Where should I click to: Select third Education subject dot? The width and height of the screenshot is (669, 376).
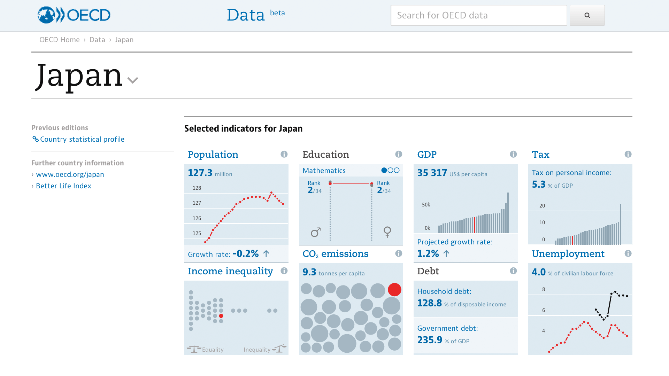tap(397, 170)
